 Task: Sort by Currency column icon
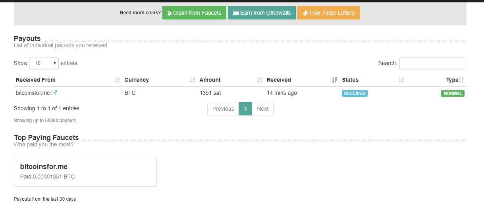[x=192, y=80]
